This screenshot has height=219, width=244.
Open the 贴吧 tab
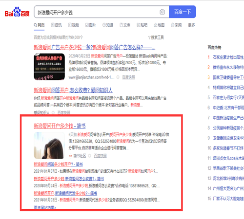[x=142, y=25]
